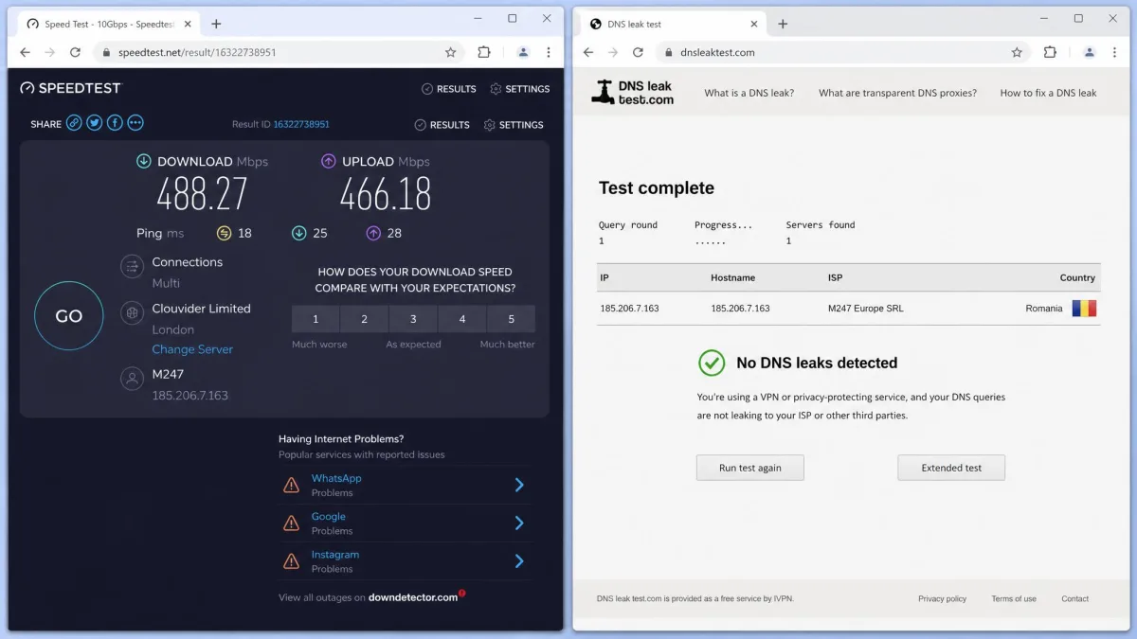Expand Instagram problems chevron arrow

519,561
